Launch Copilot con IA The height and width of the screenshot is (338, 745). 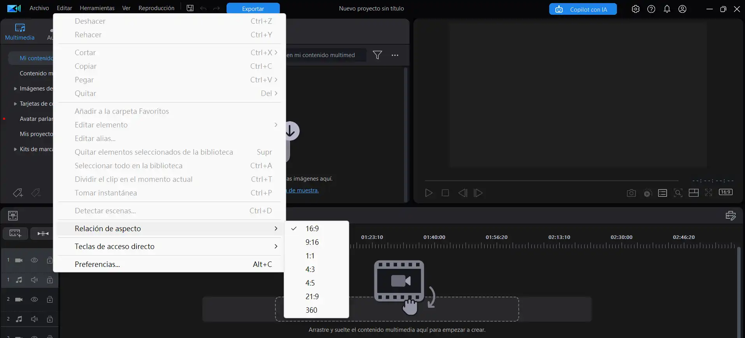click(583, 9)
